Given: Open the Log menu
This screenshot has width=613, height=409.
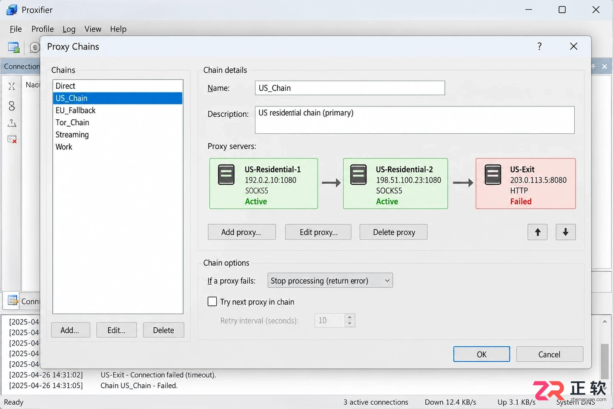Looking at the screenshot, I should tap(69, 29).
